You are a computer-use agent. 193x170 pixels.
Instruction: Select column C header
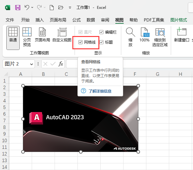66,74
